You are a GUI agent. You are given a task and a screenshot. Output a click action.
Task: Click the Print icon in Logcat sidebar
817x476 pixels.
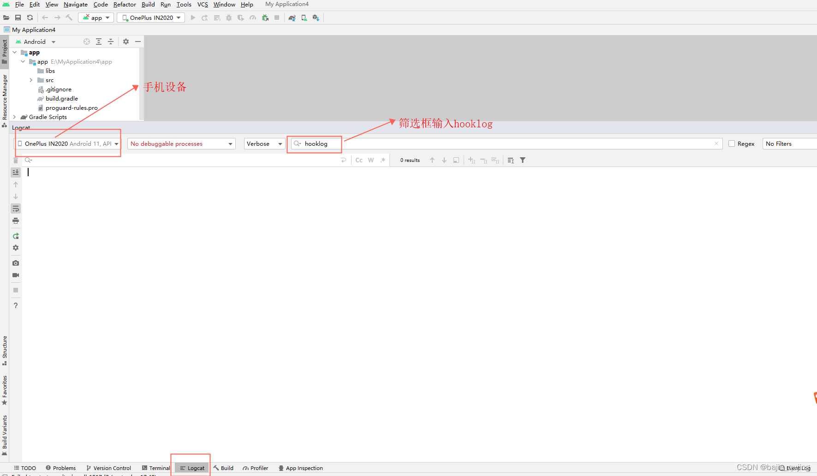point(16,221)
